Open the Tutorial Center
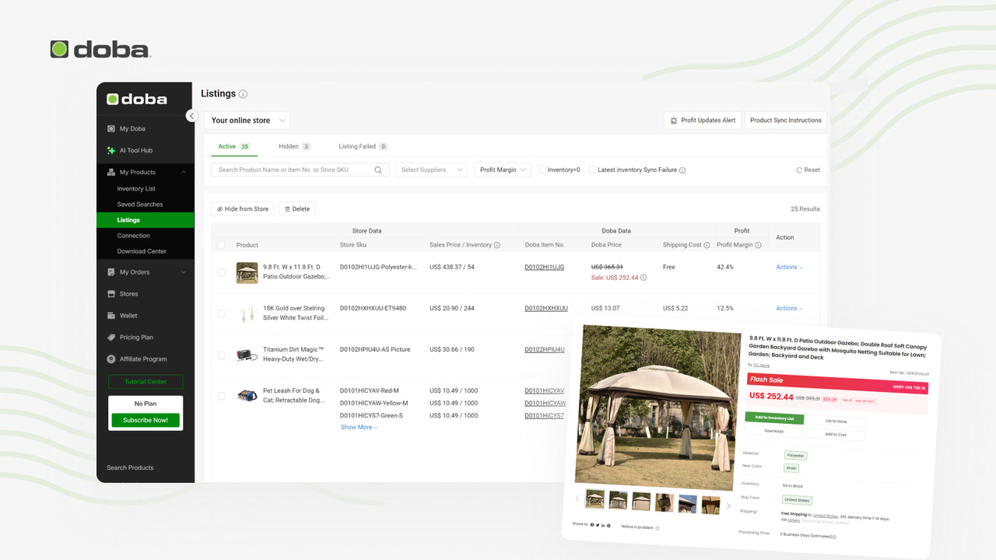Viewport: 996px width, 560px height. 146,382
